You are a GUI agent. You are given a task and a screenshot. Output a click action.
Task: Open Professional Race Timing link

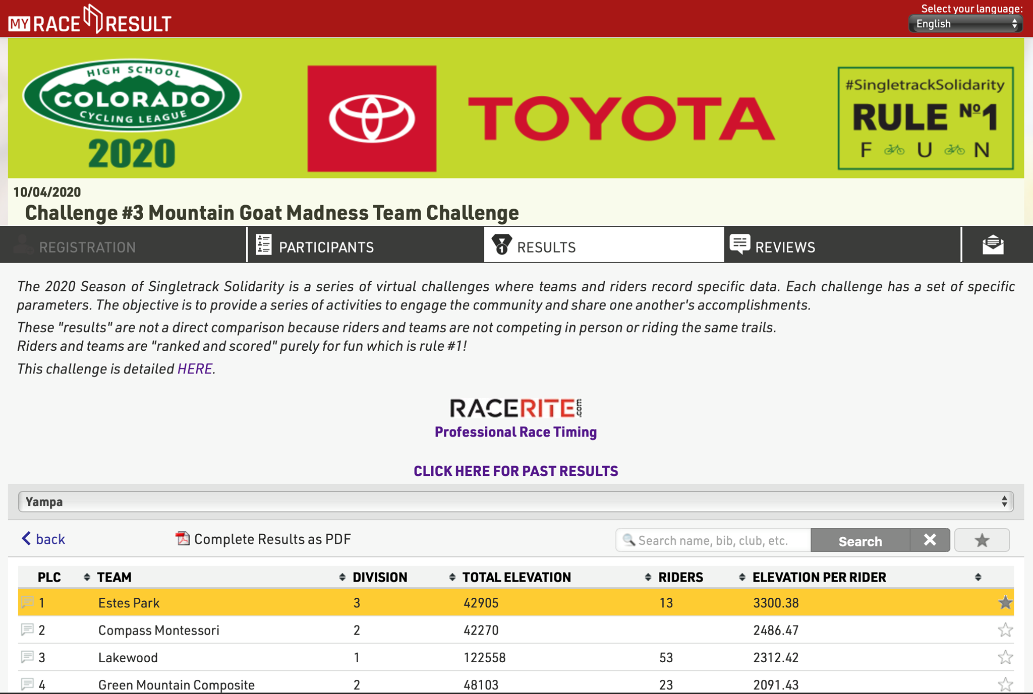pyautogui.click(x=515, y=432)
